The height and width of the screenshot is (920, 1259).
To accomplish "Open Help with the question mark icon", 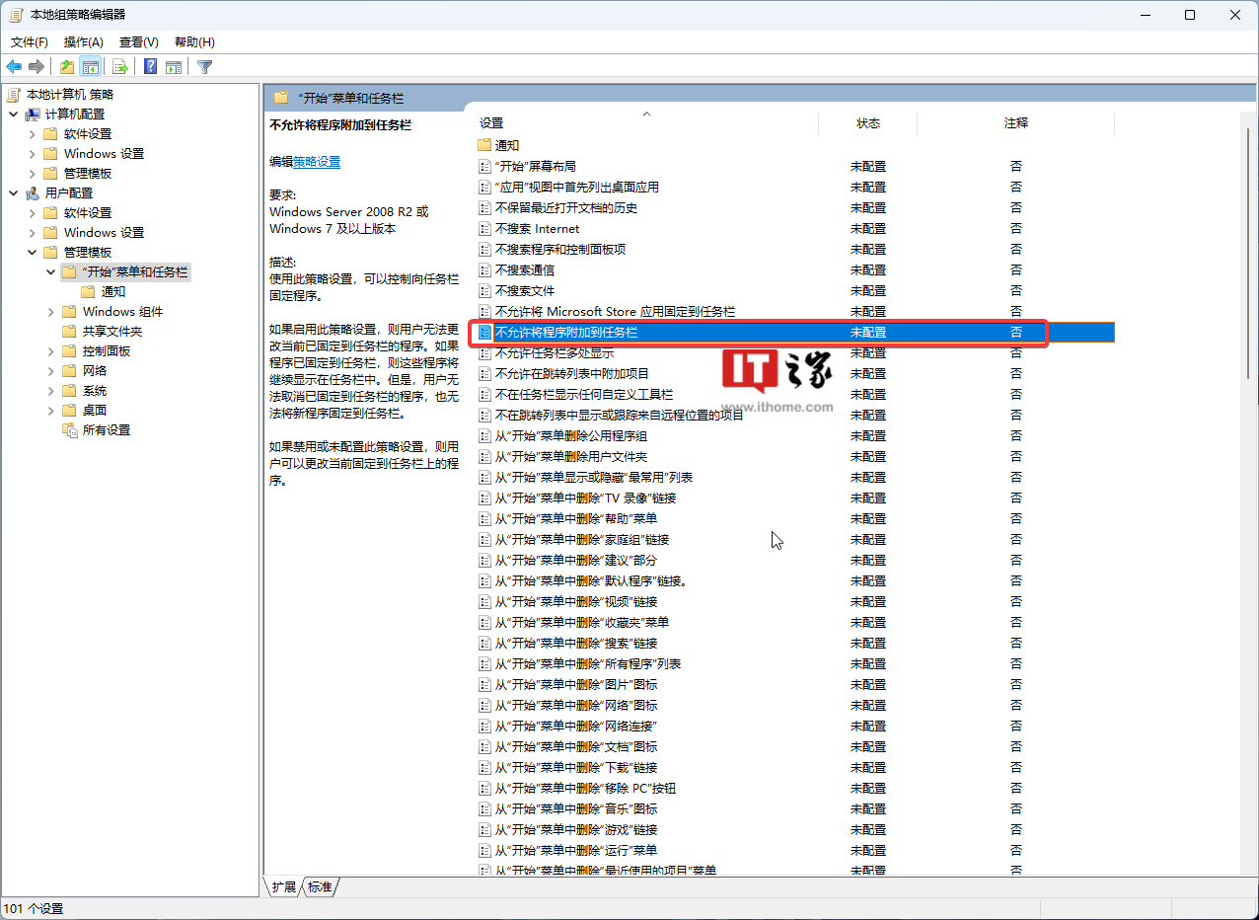I will pyautogui.click(x=151, y=67).
